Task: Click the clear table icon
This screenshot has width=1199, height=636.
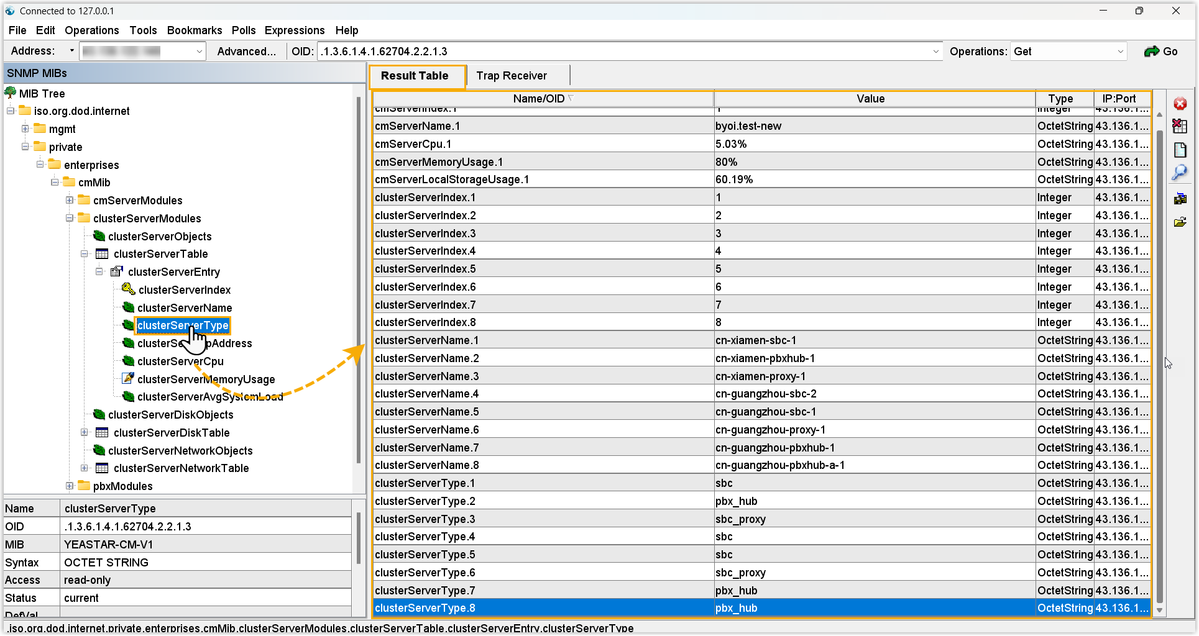Action: tap(1180, 127)
